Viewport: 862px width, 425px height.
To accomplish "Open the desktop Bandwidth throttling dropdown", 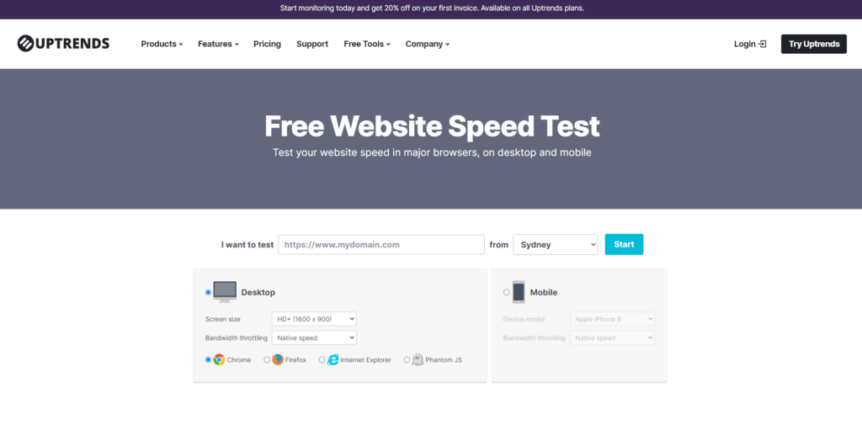I will [x=314, y=337].
